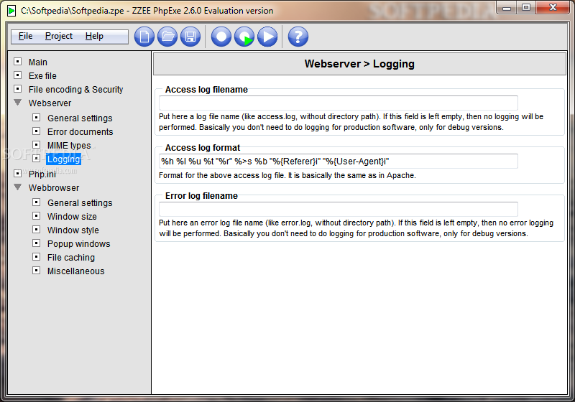Open the File menu
Viewport: 575px width, 402px height.
25,36
